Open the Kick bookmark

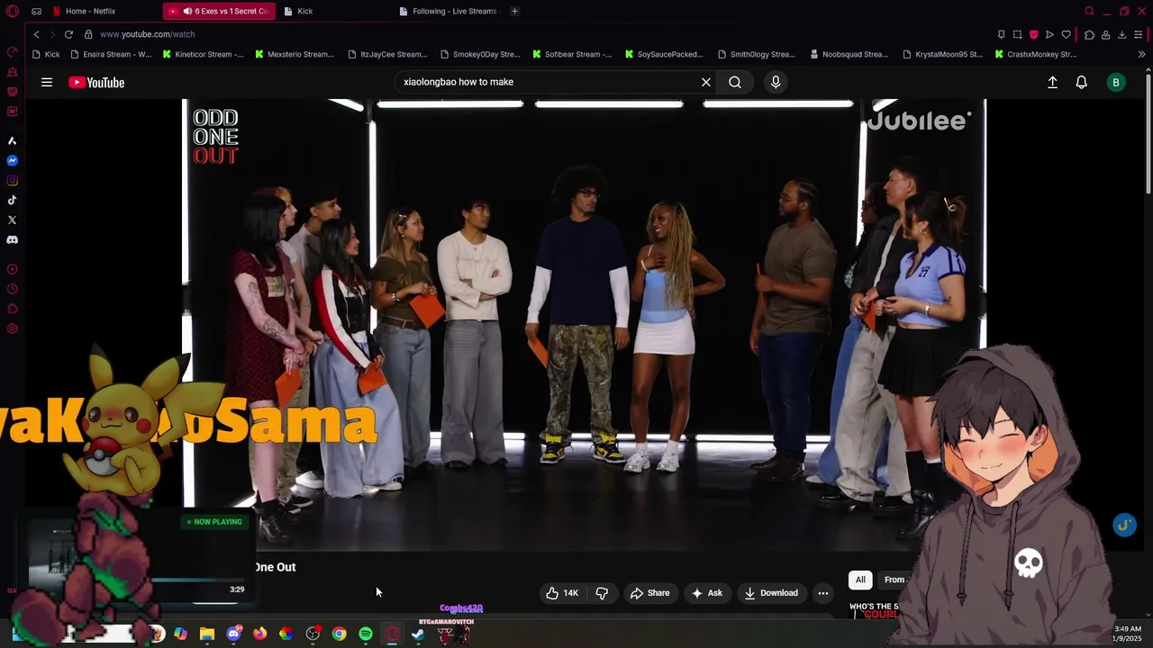pyautogui.click(x=46, y=54)
